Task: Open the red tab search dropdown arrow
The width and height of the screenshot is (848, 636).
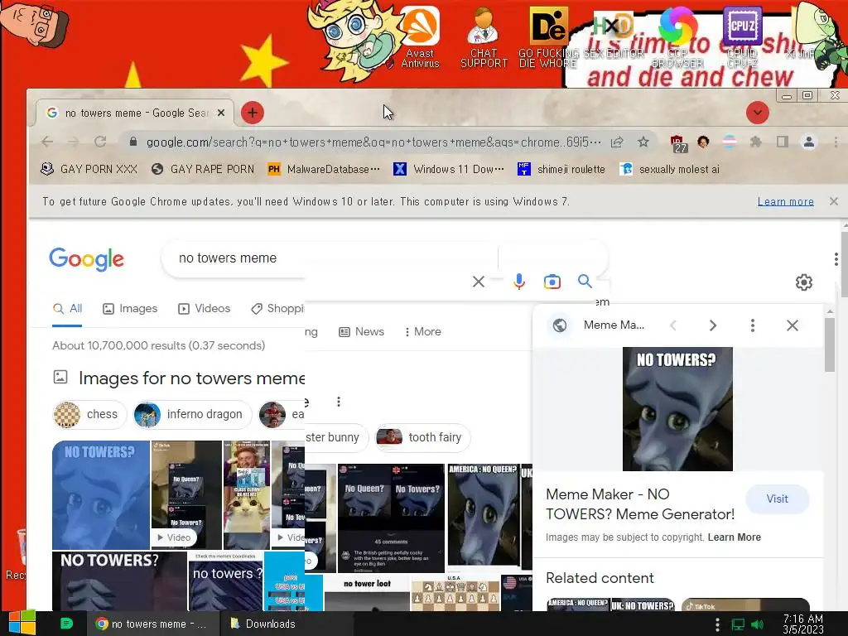Action: click(757, 113)
